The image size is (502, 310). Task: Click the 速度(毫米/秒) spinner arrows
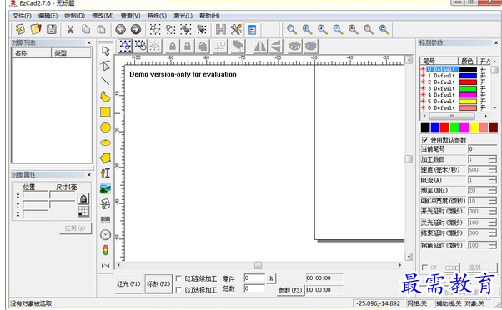(x=493, y=169)
